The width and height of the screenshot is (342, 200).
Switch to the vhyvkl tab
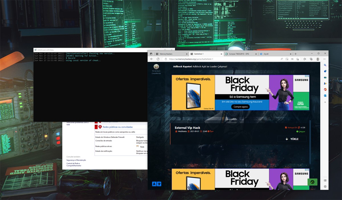pos(275,54)
